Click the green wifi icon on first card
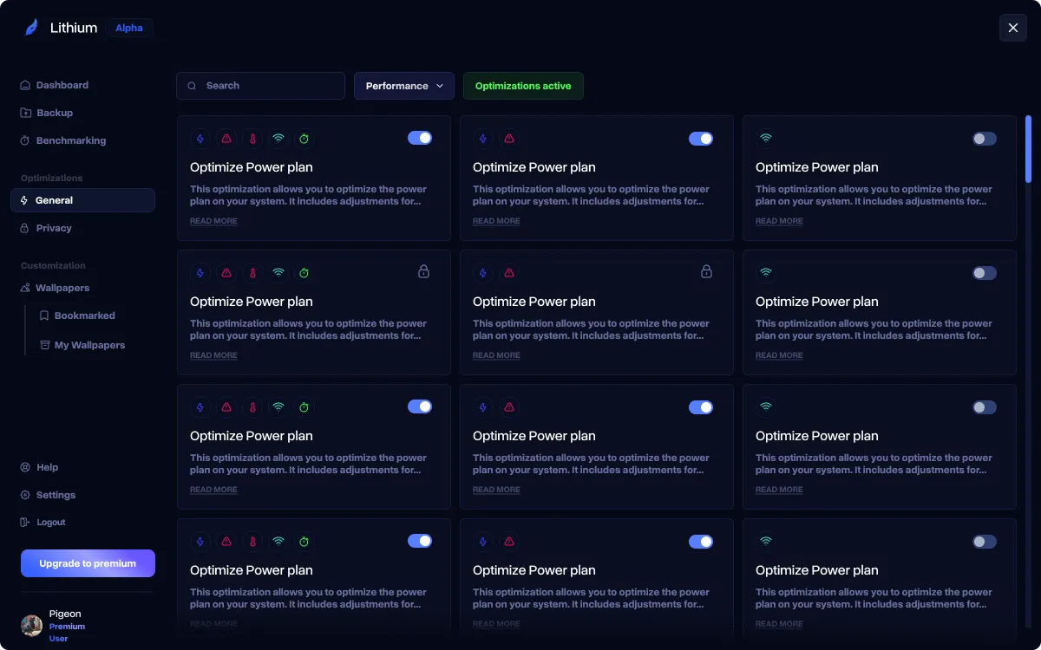This screenshot has width=1041, height=650. (278, 138)
